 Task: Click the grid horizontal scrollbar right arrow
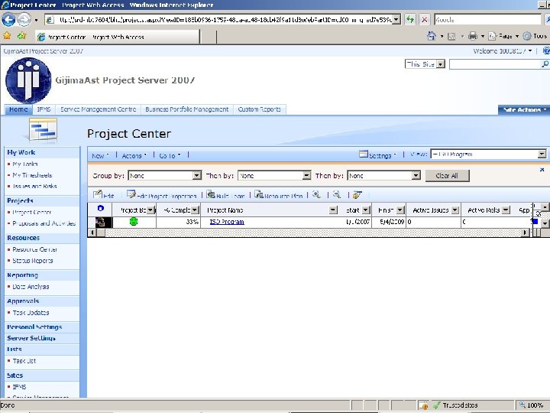[525, 233]
